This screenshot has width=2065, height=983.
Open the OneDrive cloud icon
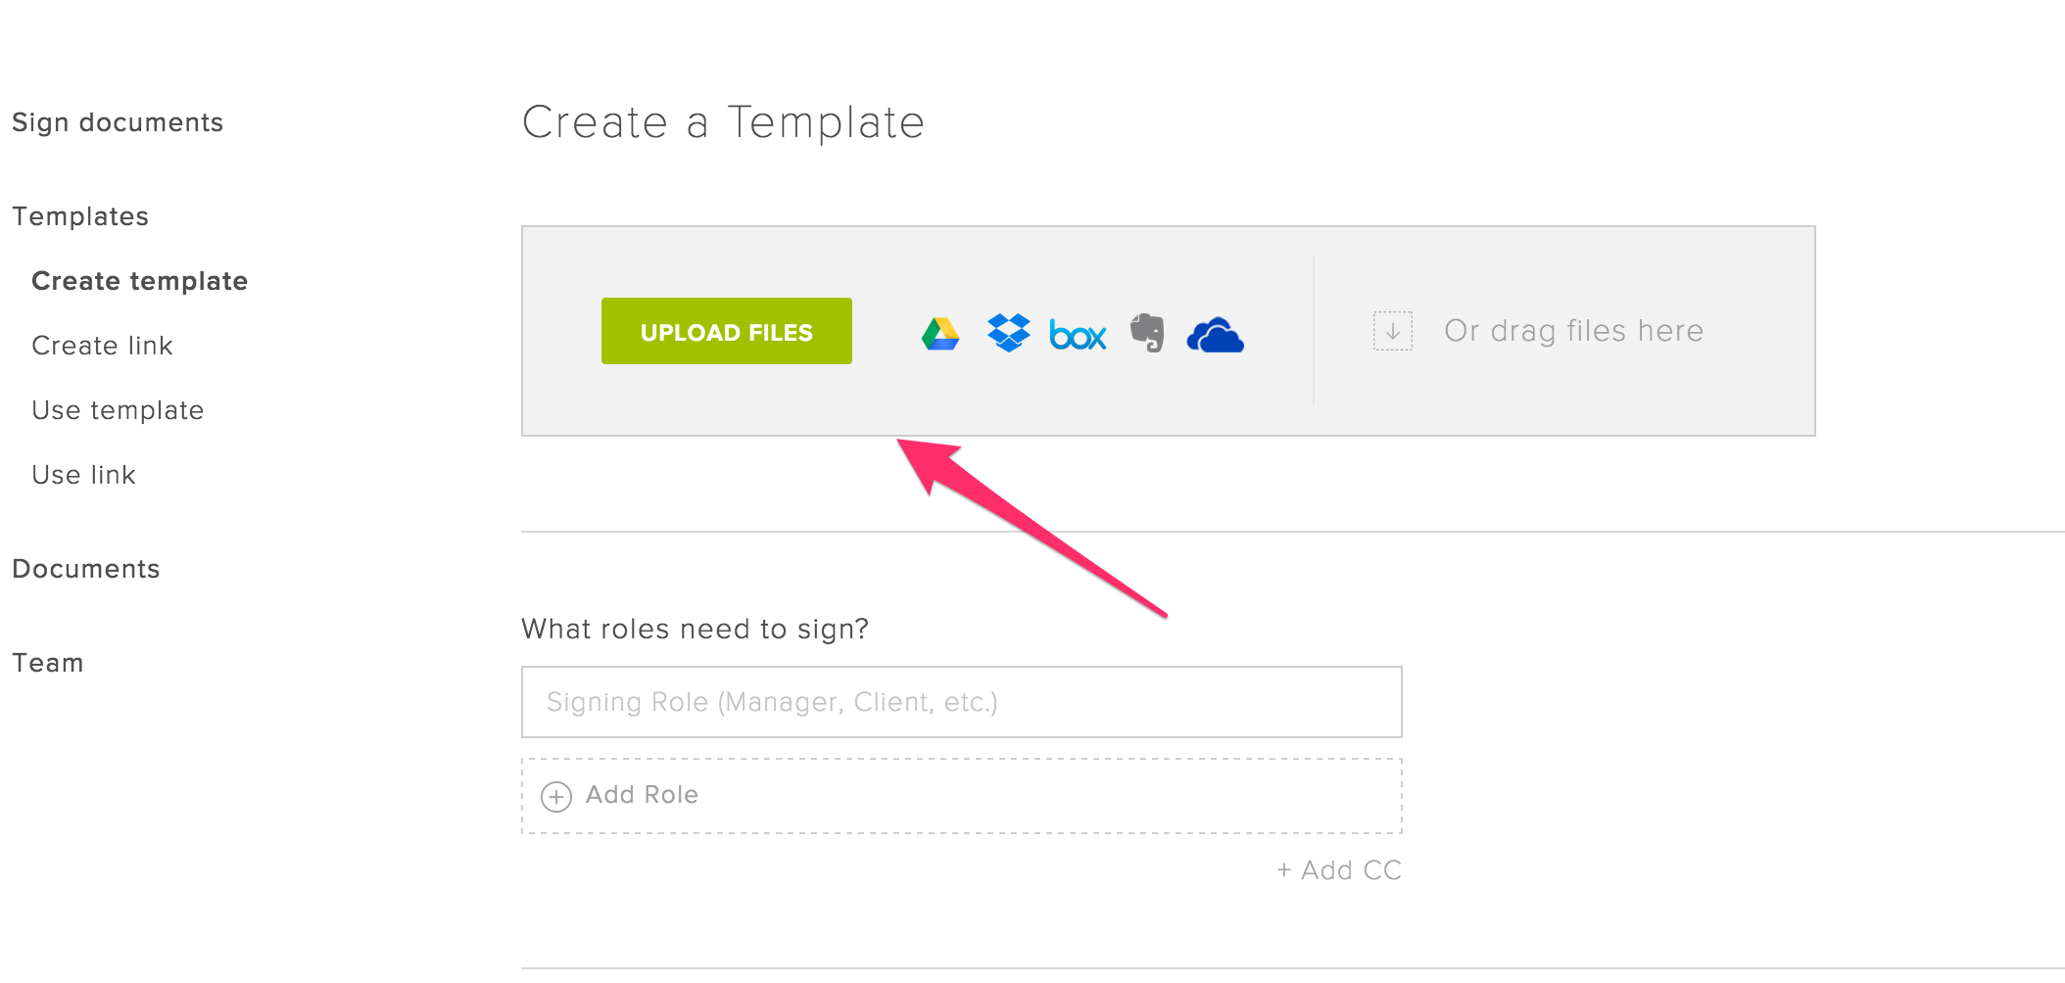[x=1215, y=335]
